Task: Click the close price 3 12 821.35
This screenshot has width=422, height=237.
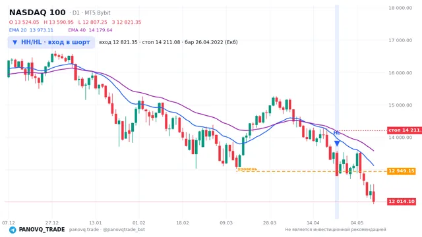Action: click(x=127, y=22)
